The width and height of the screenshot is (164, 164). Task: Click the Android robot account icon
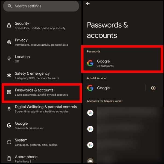coord(90,161)
